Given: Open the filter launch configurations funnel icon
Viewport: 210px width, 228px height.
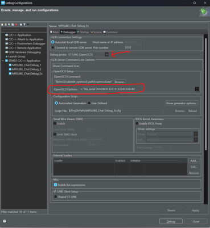Looking at the screenshot, I should coord(24,25).
